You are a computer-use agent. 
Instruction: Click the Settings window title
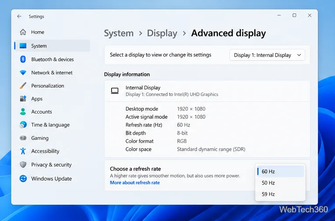tap(36, 16)
